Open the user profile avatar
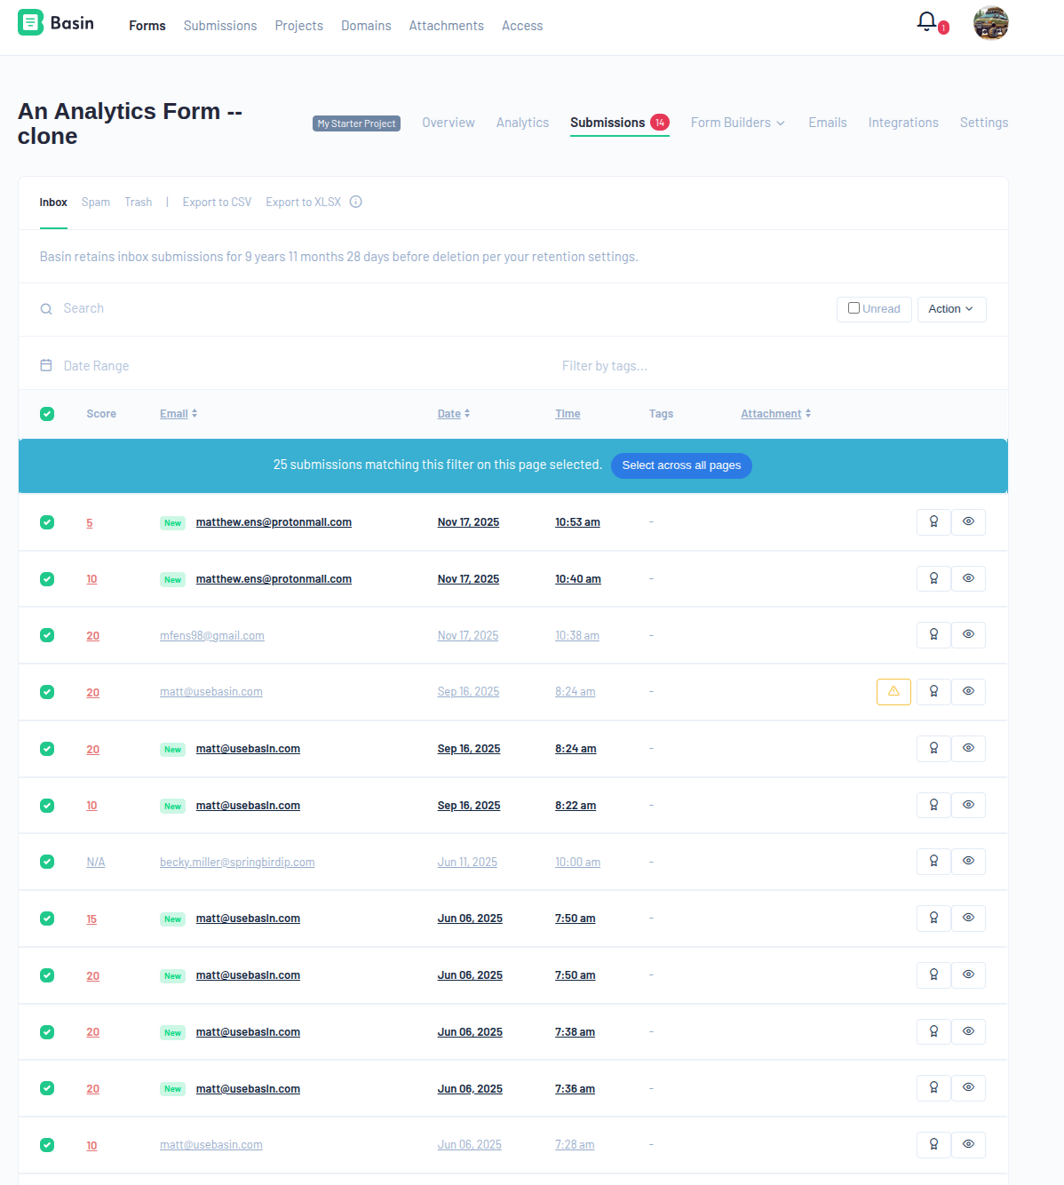Screen dimensions: 1064x1185 click(x=990, y=23)
